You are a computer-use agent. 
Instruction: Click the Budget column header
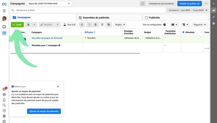[153, 32]
